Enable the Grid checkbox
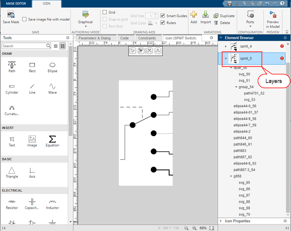Viewport: 291px width, 231px height. tap(105, 12)
